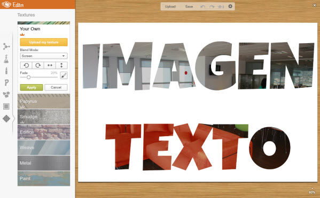
Task: Apply the texture with Apply button
Action: coord(32,87)
